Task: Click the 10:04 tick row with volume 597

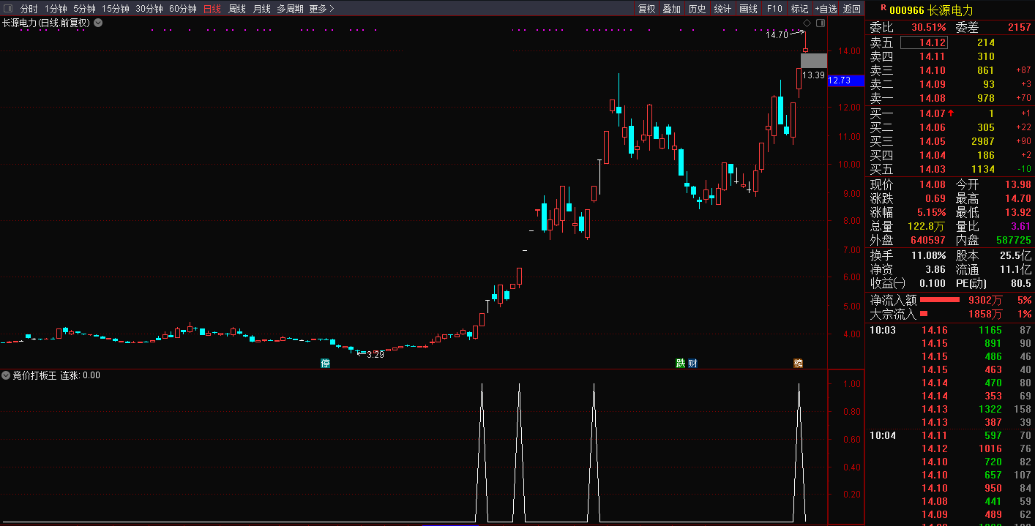Action: [950, 435]
